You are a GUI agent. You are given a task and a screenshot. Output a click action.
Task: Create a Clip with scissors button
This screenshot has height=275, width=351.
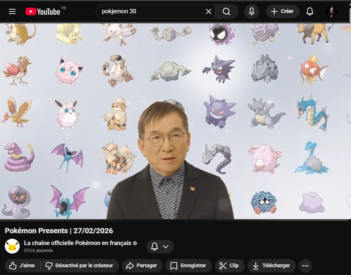tap(230, 266)
